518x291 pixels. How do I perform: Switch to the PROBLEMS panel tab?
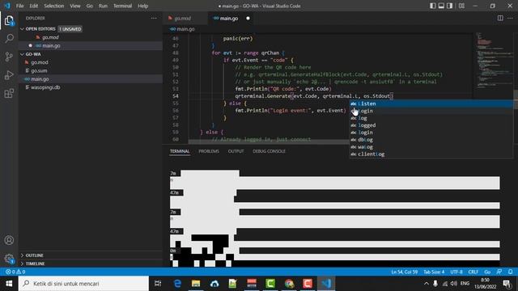[209, 151]
